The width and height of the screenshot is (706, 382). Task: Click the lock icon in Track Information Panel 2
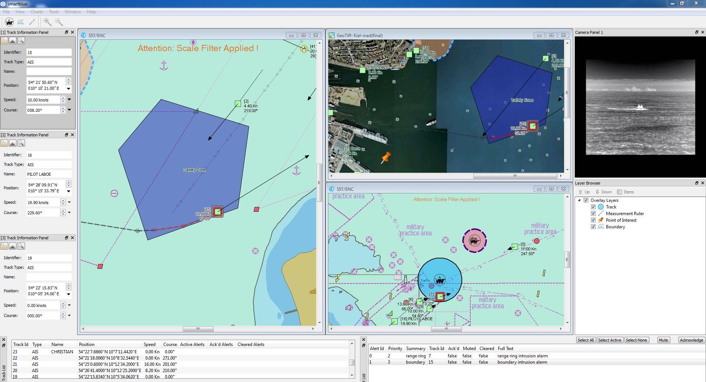coord(4,143)
